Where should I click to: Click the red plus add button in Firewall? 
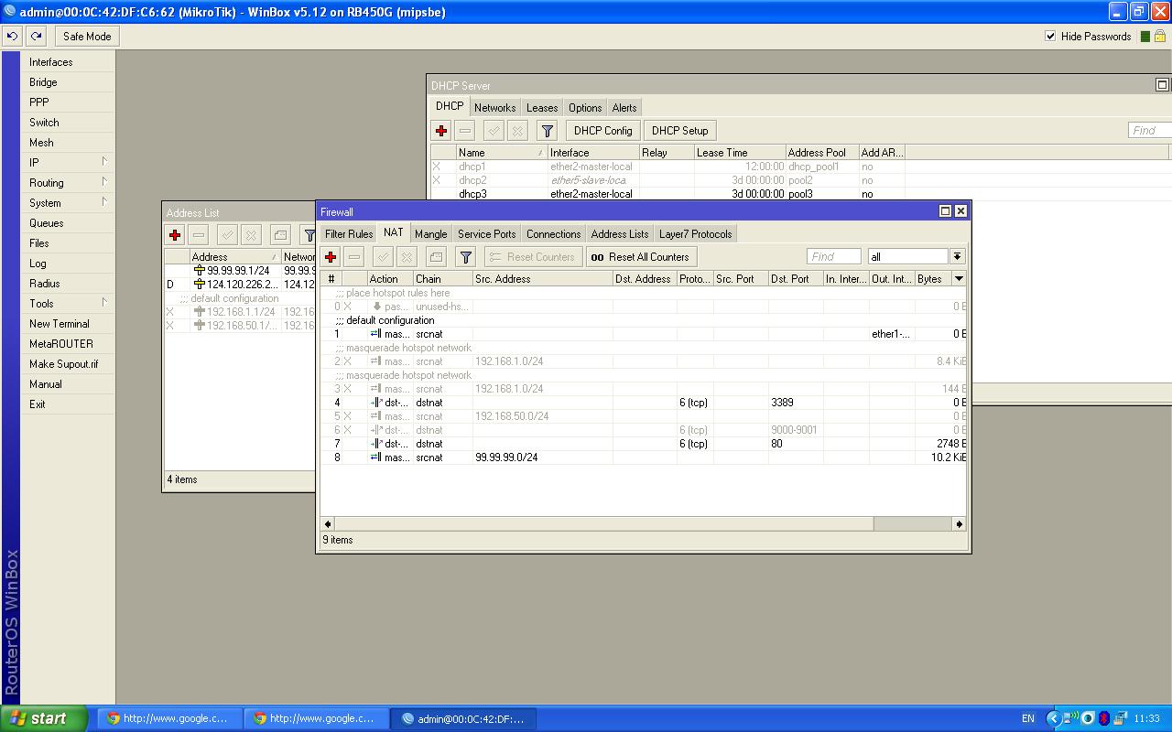[331, 257]
